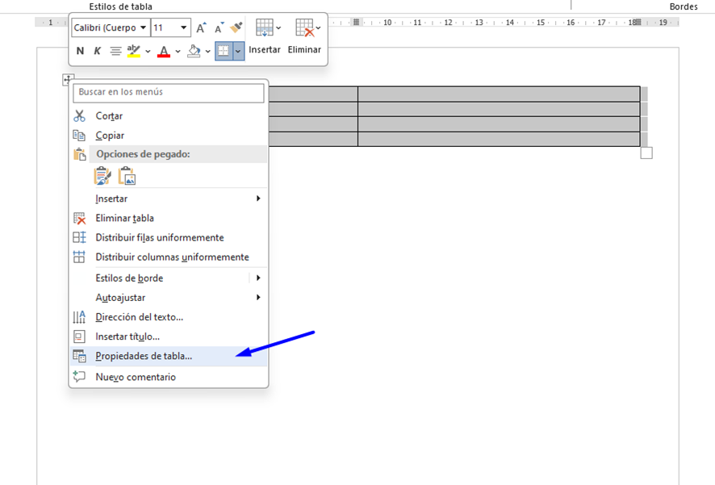
Task: Toggle bold (N) formatting
Action: 80,51
